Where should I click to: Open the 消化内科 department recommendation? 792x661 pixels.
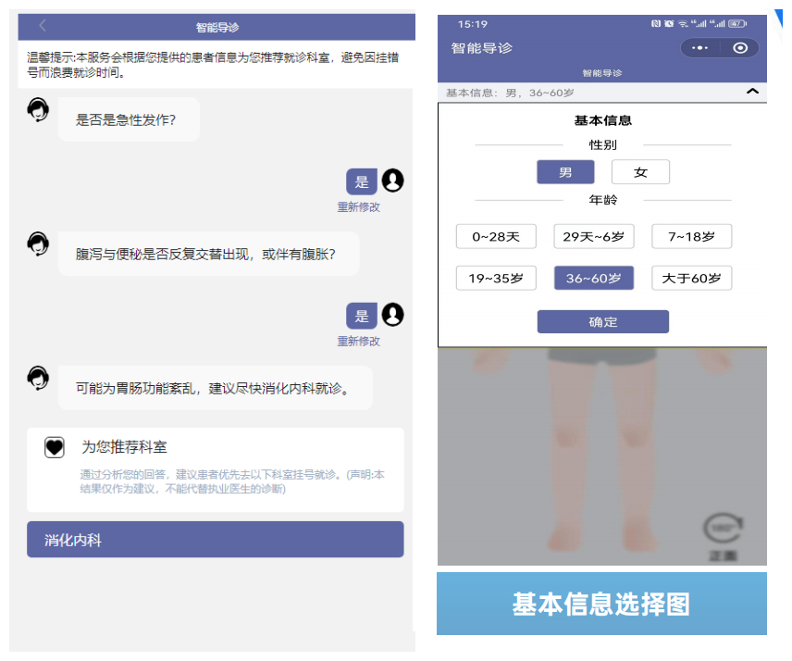click(215, 539)
